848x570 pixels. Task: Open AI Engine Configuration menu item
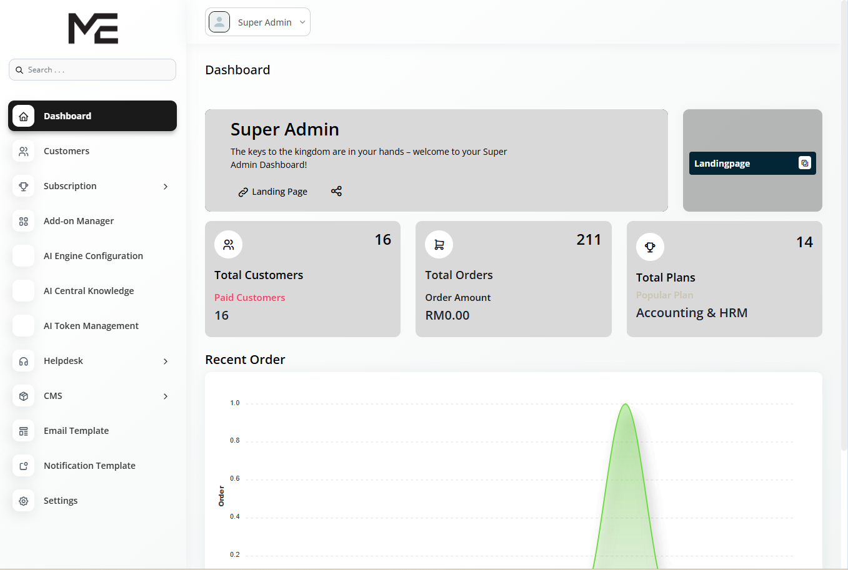(x=92, y=256)
